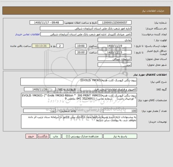This screenshot has width=173, height=167.
Task: Click the 'پاسخ به نیاز' button
Action: point(120,136)
